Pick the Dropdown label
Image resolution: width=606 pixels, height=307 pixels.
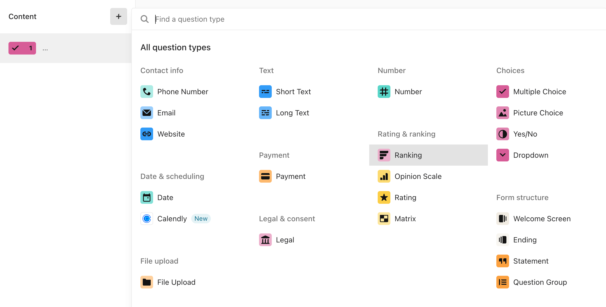pos(531,155)
